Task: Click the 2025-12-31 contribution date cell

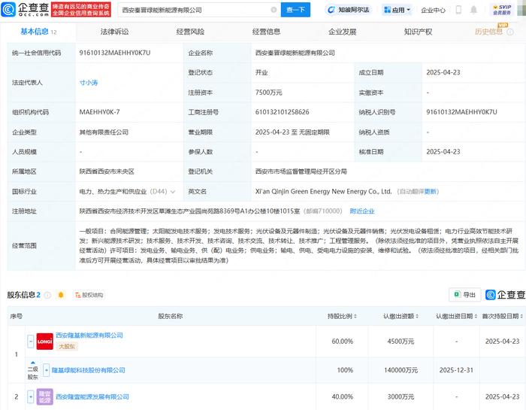Action: coord(456,370)
